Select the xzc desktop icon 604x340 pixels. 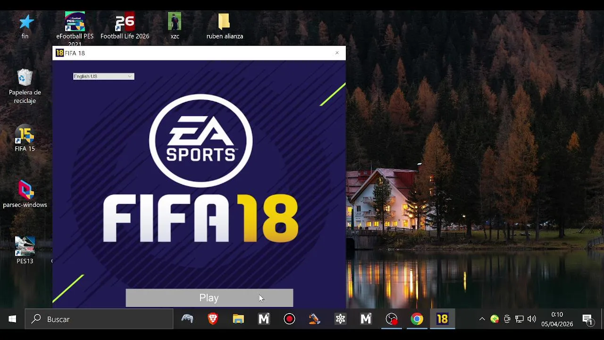pyautogui.click(x=175, y=26)
